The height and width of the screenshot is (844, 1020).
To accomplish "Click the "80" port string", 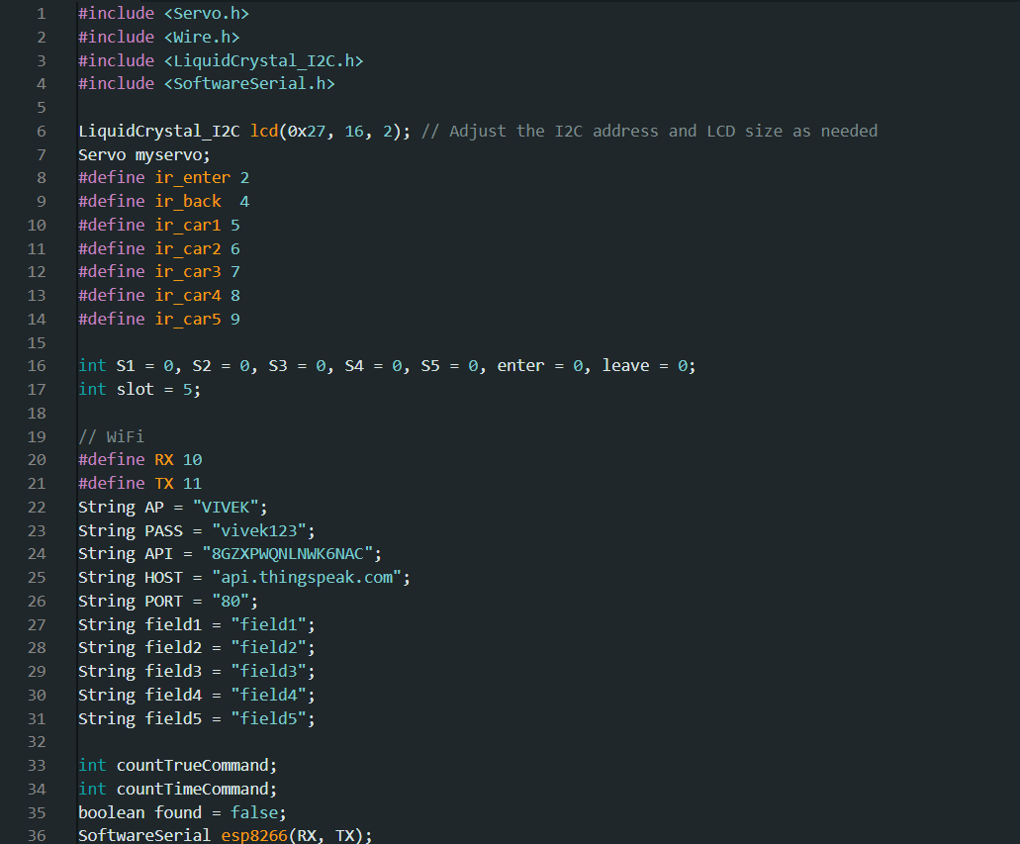I will (x=231, y=601).
